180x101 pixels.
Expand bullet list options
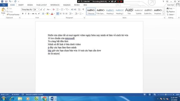60,10
